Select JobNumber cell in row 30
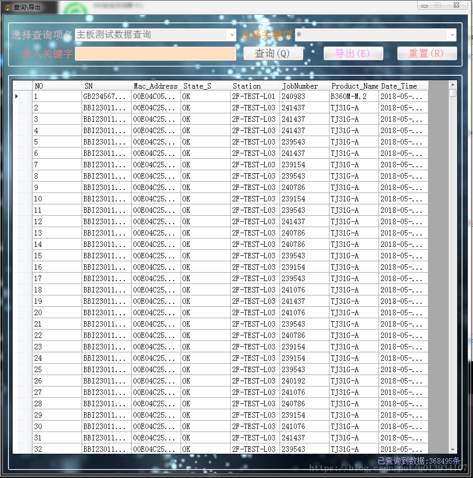473x478 pixels. pos(304,427)
